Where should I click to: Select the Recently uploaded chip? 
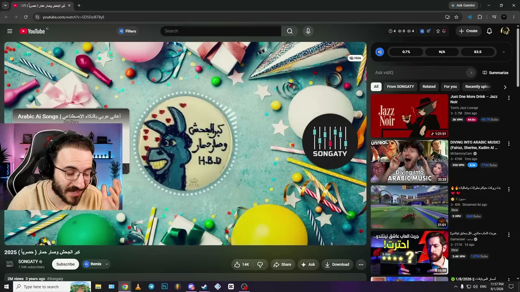478,86
